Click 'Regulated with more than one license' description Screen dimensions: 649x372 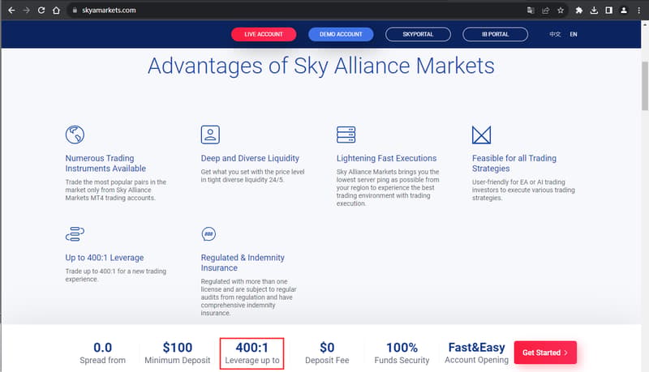point(248,297)
